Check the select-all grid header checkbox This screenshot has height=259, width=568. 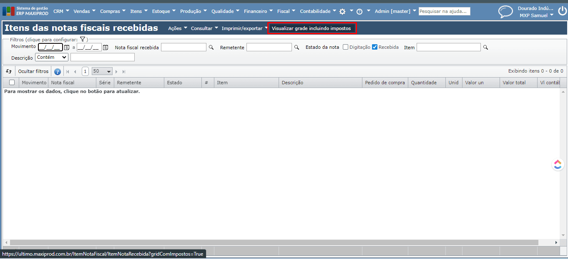[12, 83]
